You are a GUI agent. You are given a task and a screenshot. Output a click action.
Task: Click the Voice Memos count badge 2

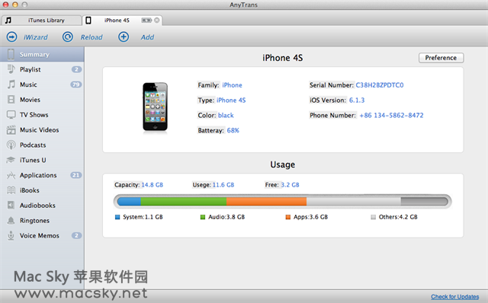pos(76,235)
